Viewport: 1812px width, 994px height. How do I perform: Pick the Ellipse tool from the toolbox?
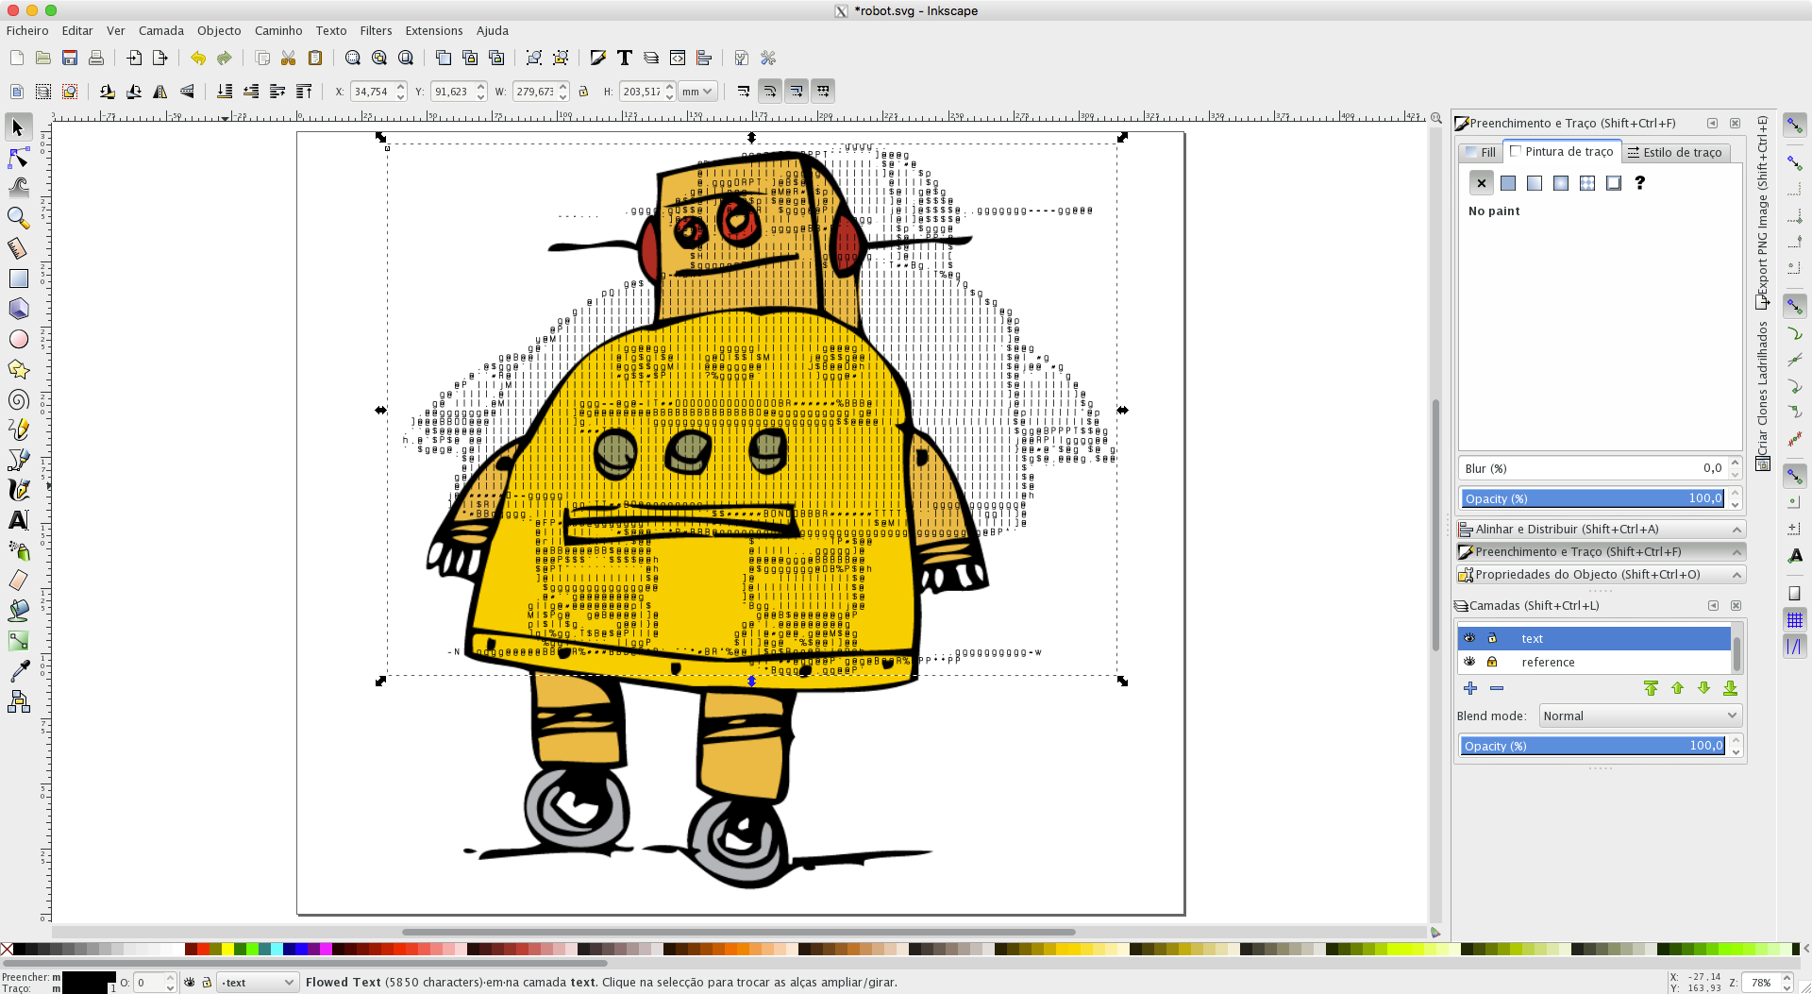click(19, 339)
